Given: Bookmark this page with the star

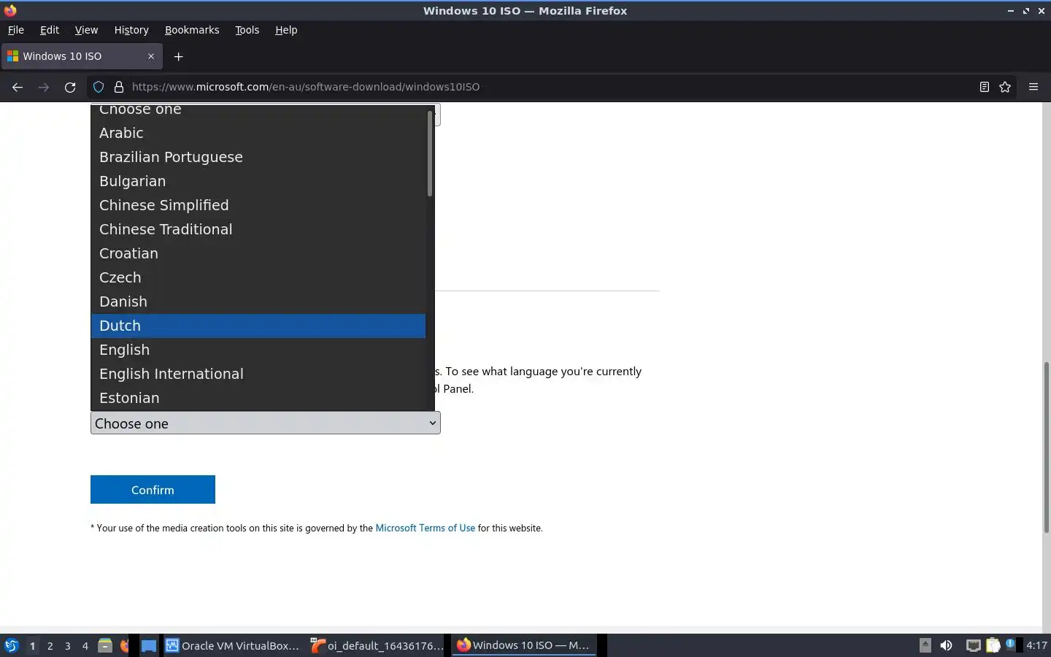Looking at the screenshot, I should [1005, 87].
